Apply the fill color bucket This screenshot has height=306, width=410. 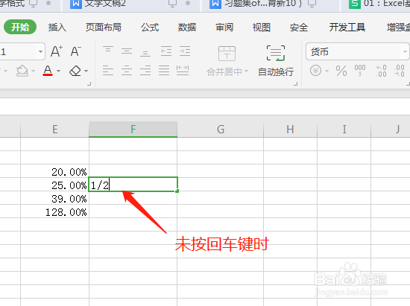[x=22, y=71]
